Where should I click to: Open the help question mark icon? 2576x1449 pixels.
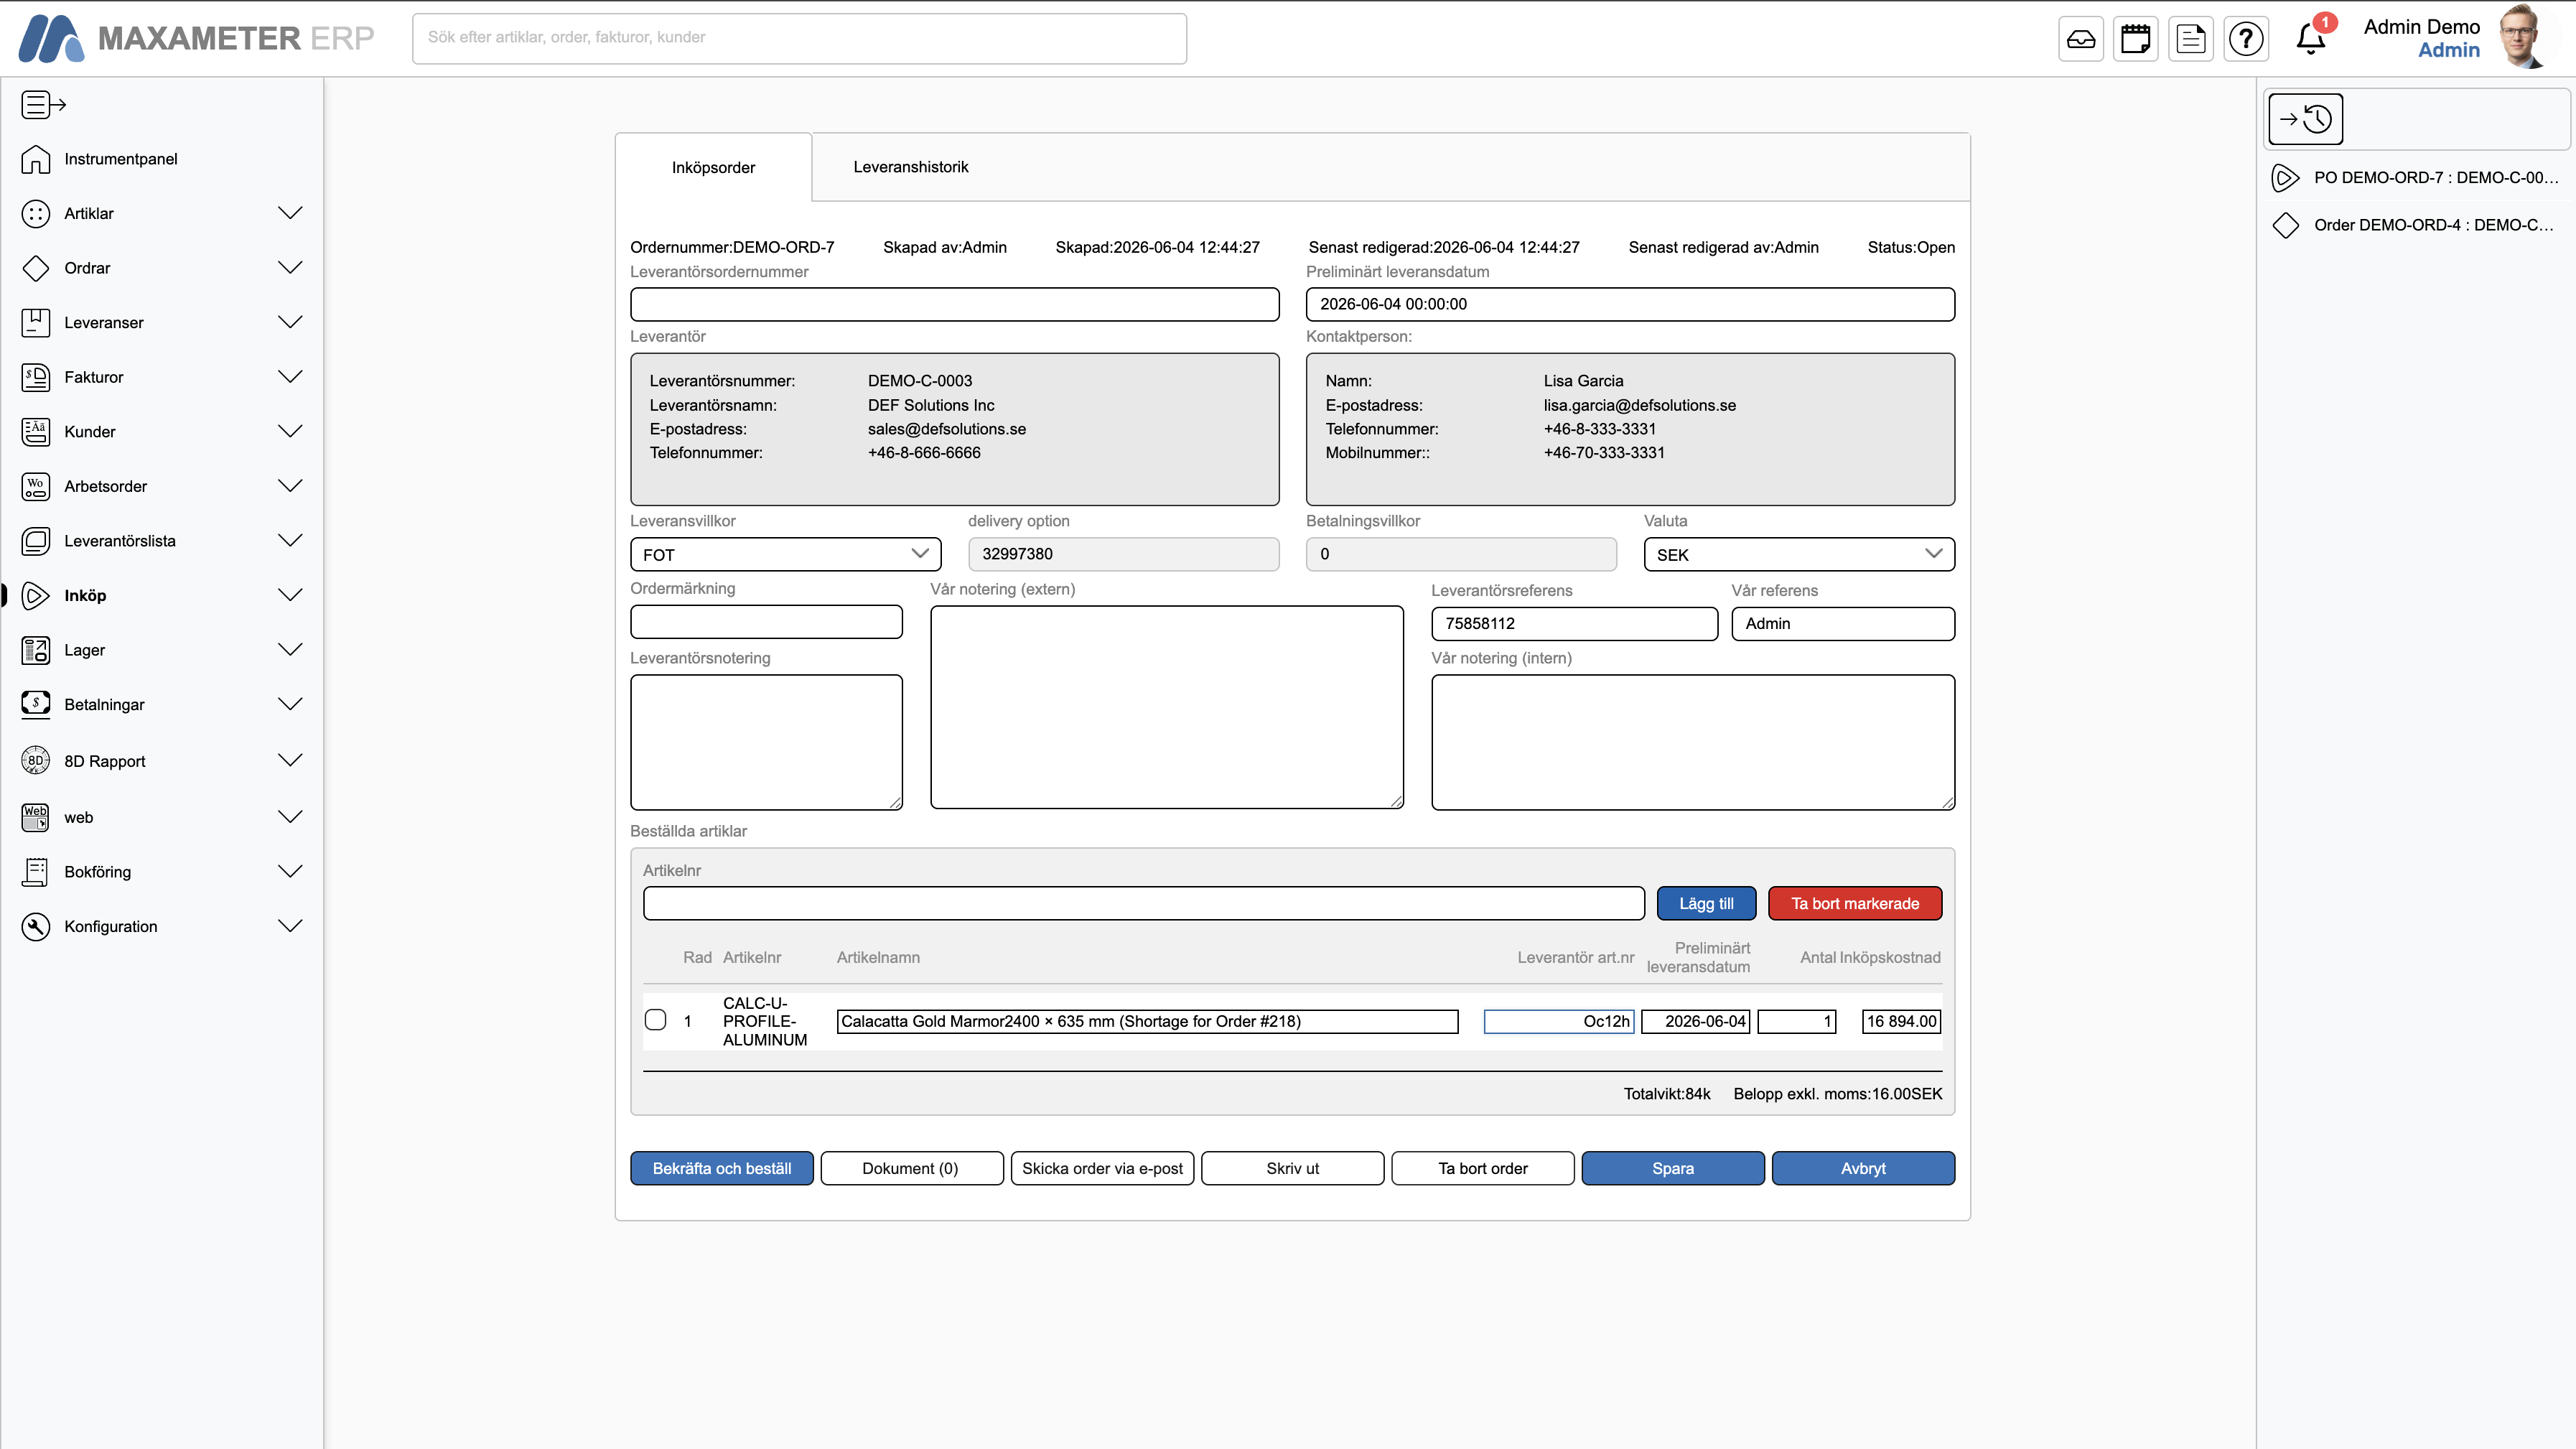click(2246, 39)
